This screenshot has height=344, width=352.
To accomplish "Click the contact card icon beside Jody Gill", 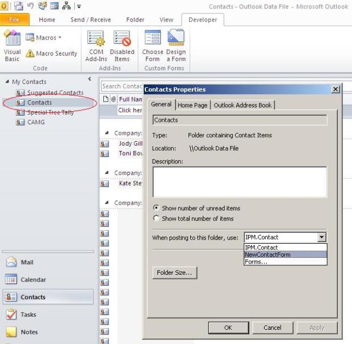I will (104, 144).
